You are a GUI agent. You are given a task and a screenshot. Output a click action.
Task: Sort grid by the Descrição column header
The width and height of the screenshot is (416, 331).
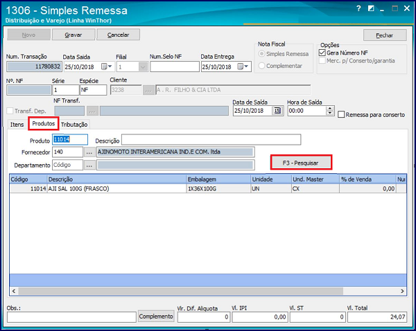116,179
